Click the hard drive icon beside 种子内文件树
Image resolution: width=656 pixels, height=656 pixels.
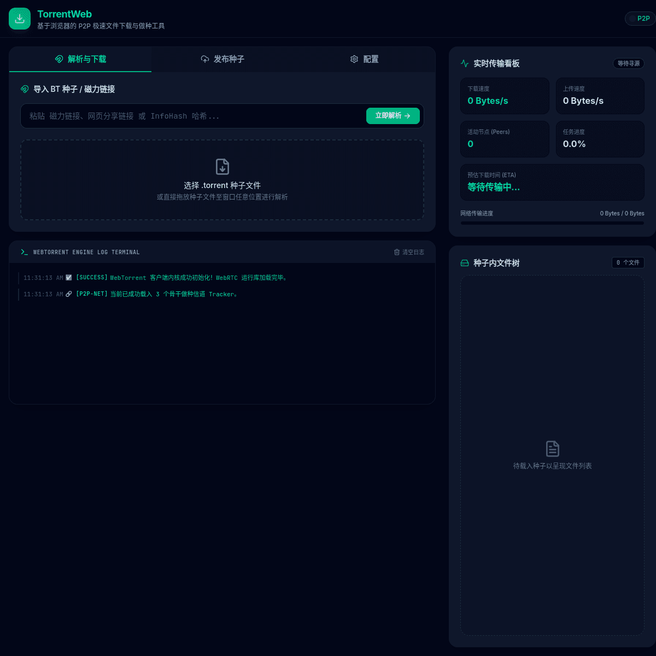point(465,263)
